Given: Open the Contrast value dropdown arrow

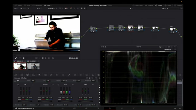Looking at the screenshot, I should pyautogui.click(x=66, y=81).
